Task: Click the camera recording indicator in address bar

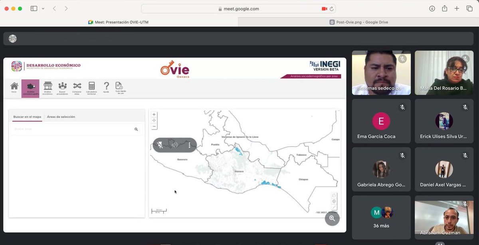Action: pyautogui.click(x=324, y=9)
